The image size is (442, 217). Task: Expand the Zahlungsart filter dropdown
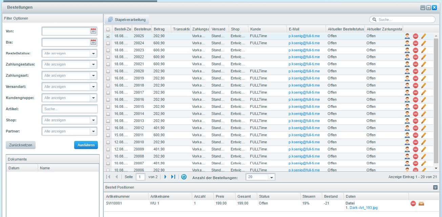(93, 75)
